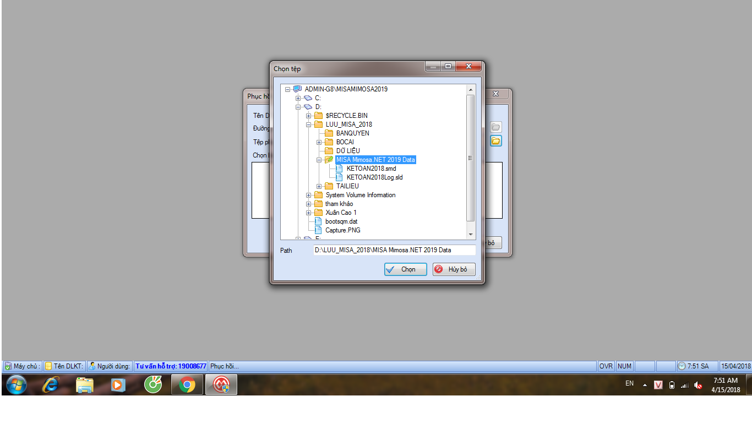This screenshot has height=423, width=752.
Task: Click the clock icon beside 7:51 SA
Action: pyautogui.click(x=682, y=366)
